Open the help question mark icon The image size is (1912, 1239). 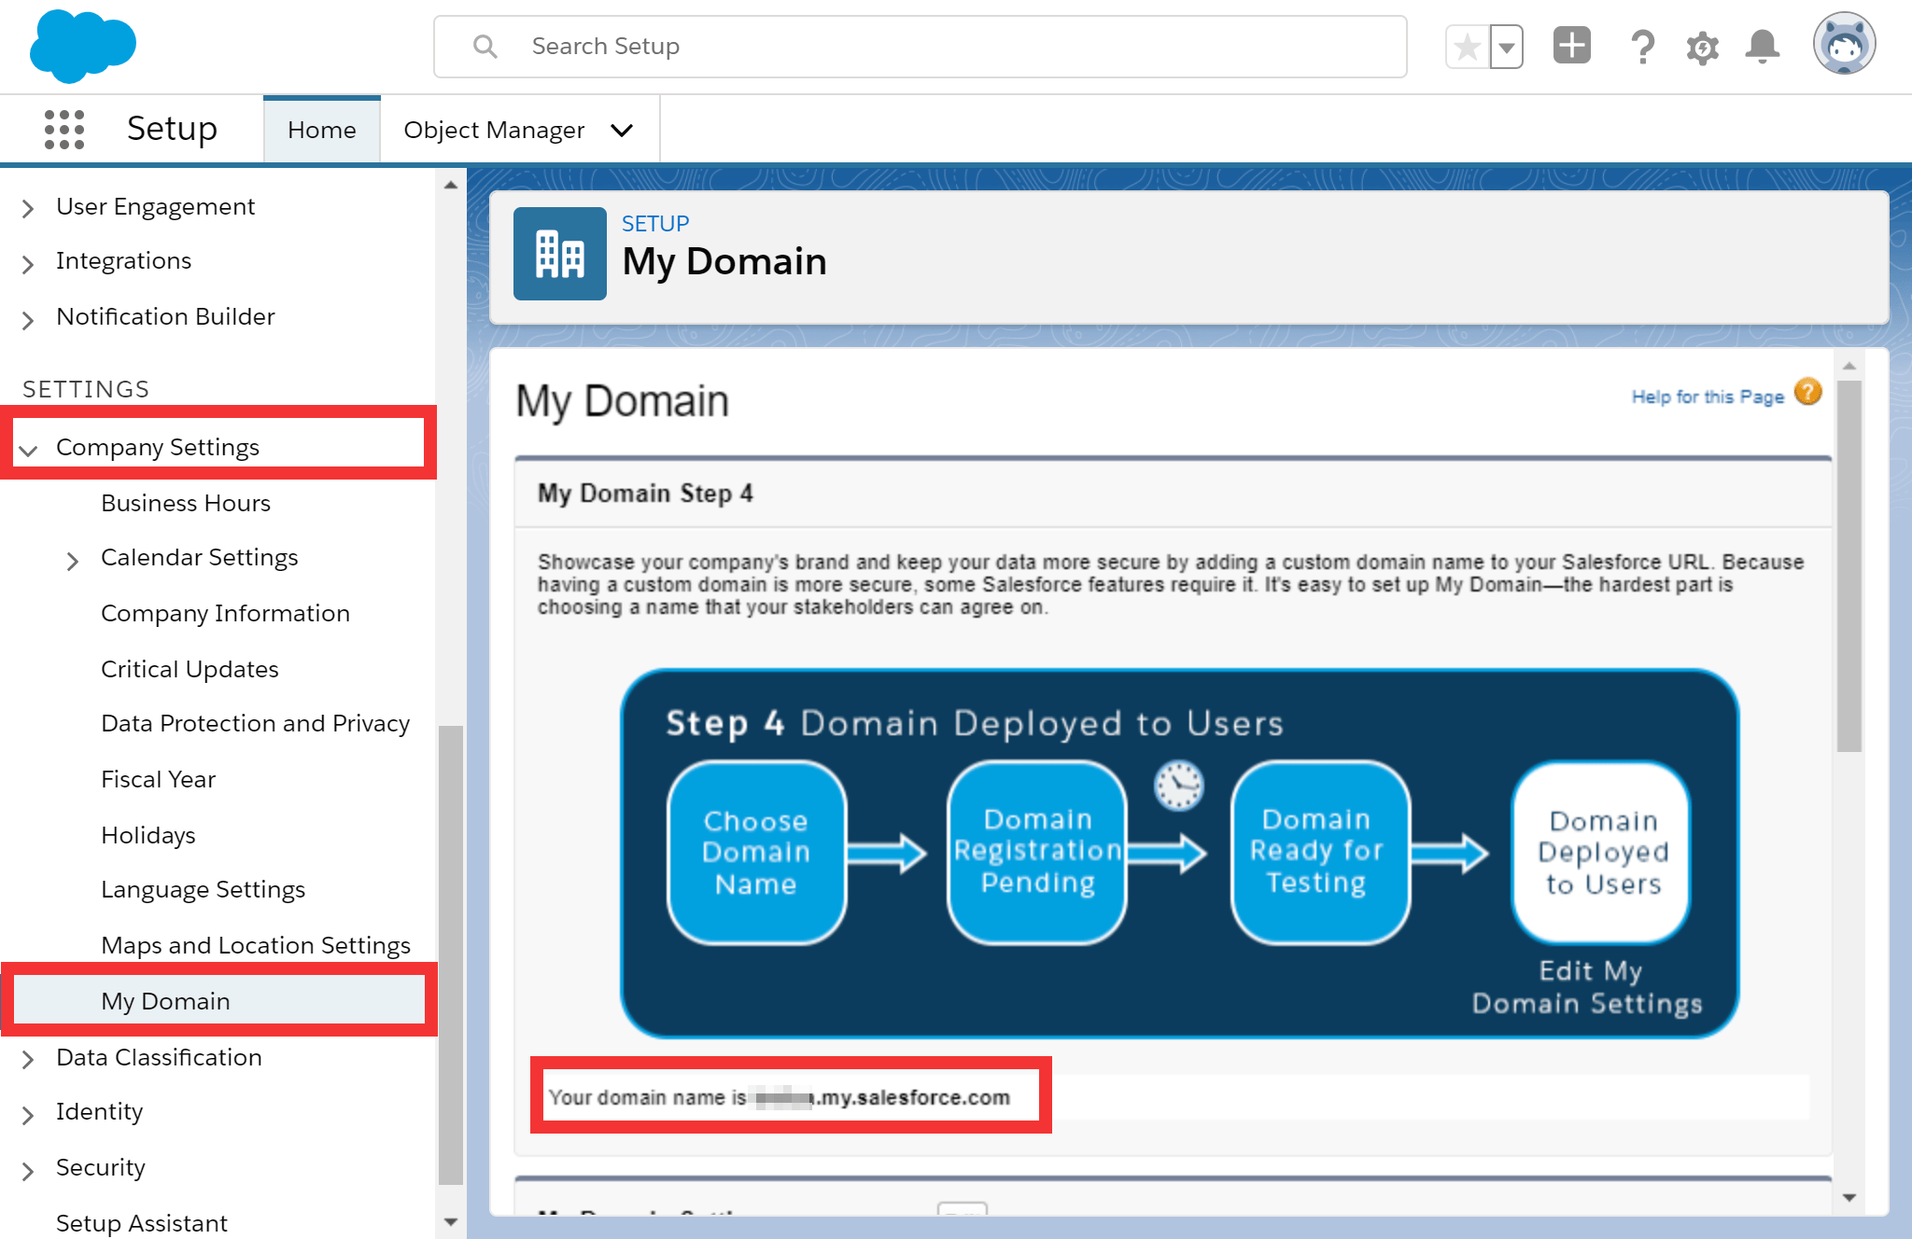[x=1642, y=46]
